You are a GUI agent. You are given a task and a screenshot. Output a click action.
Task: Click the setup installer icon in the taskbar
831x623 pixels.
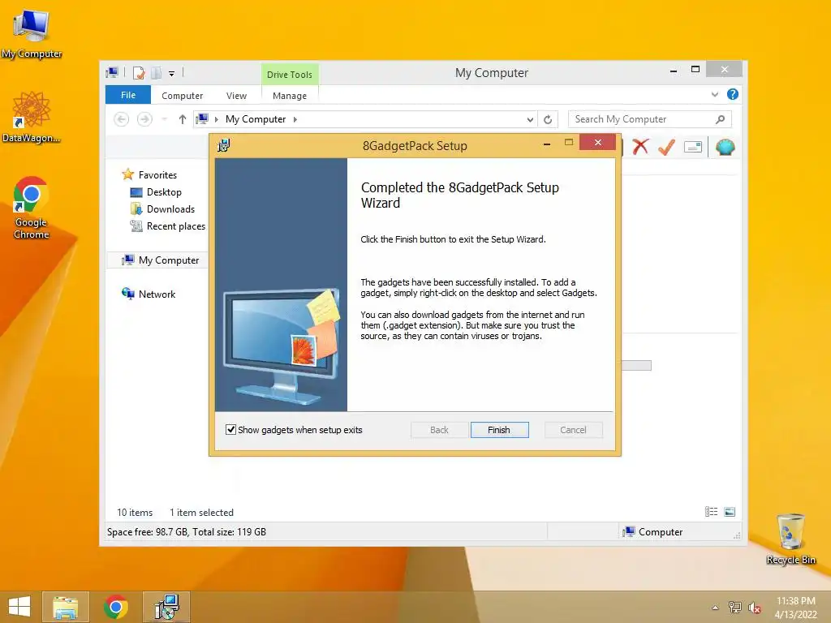coord(166,607)
